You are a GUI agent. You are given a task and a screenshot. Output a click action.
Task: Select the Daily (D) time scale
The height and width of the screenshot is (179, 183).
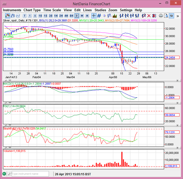click(x=77, y=16)
